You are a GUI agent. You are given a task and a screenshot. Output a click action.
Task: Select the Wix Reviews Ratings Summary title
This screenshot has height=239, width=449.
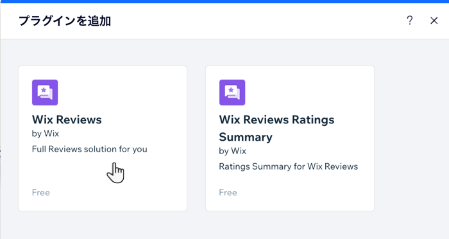(276, 128)
